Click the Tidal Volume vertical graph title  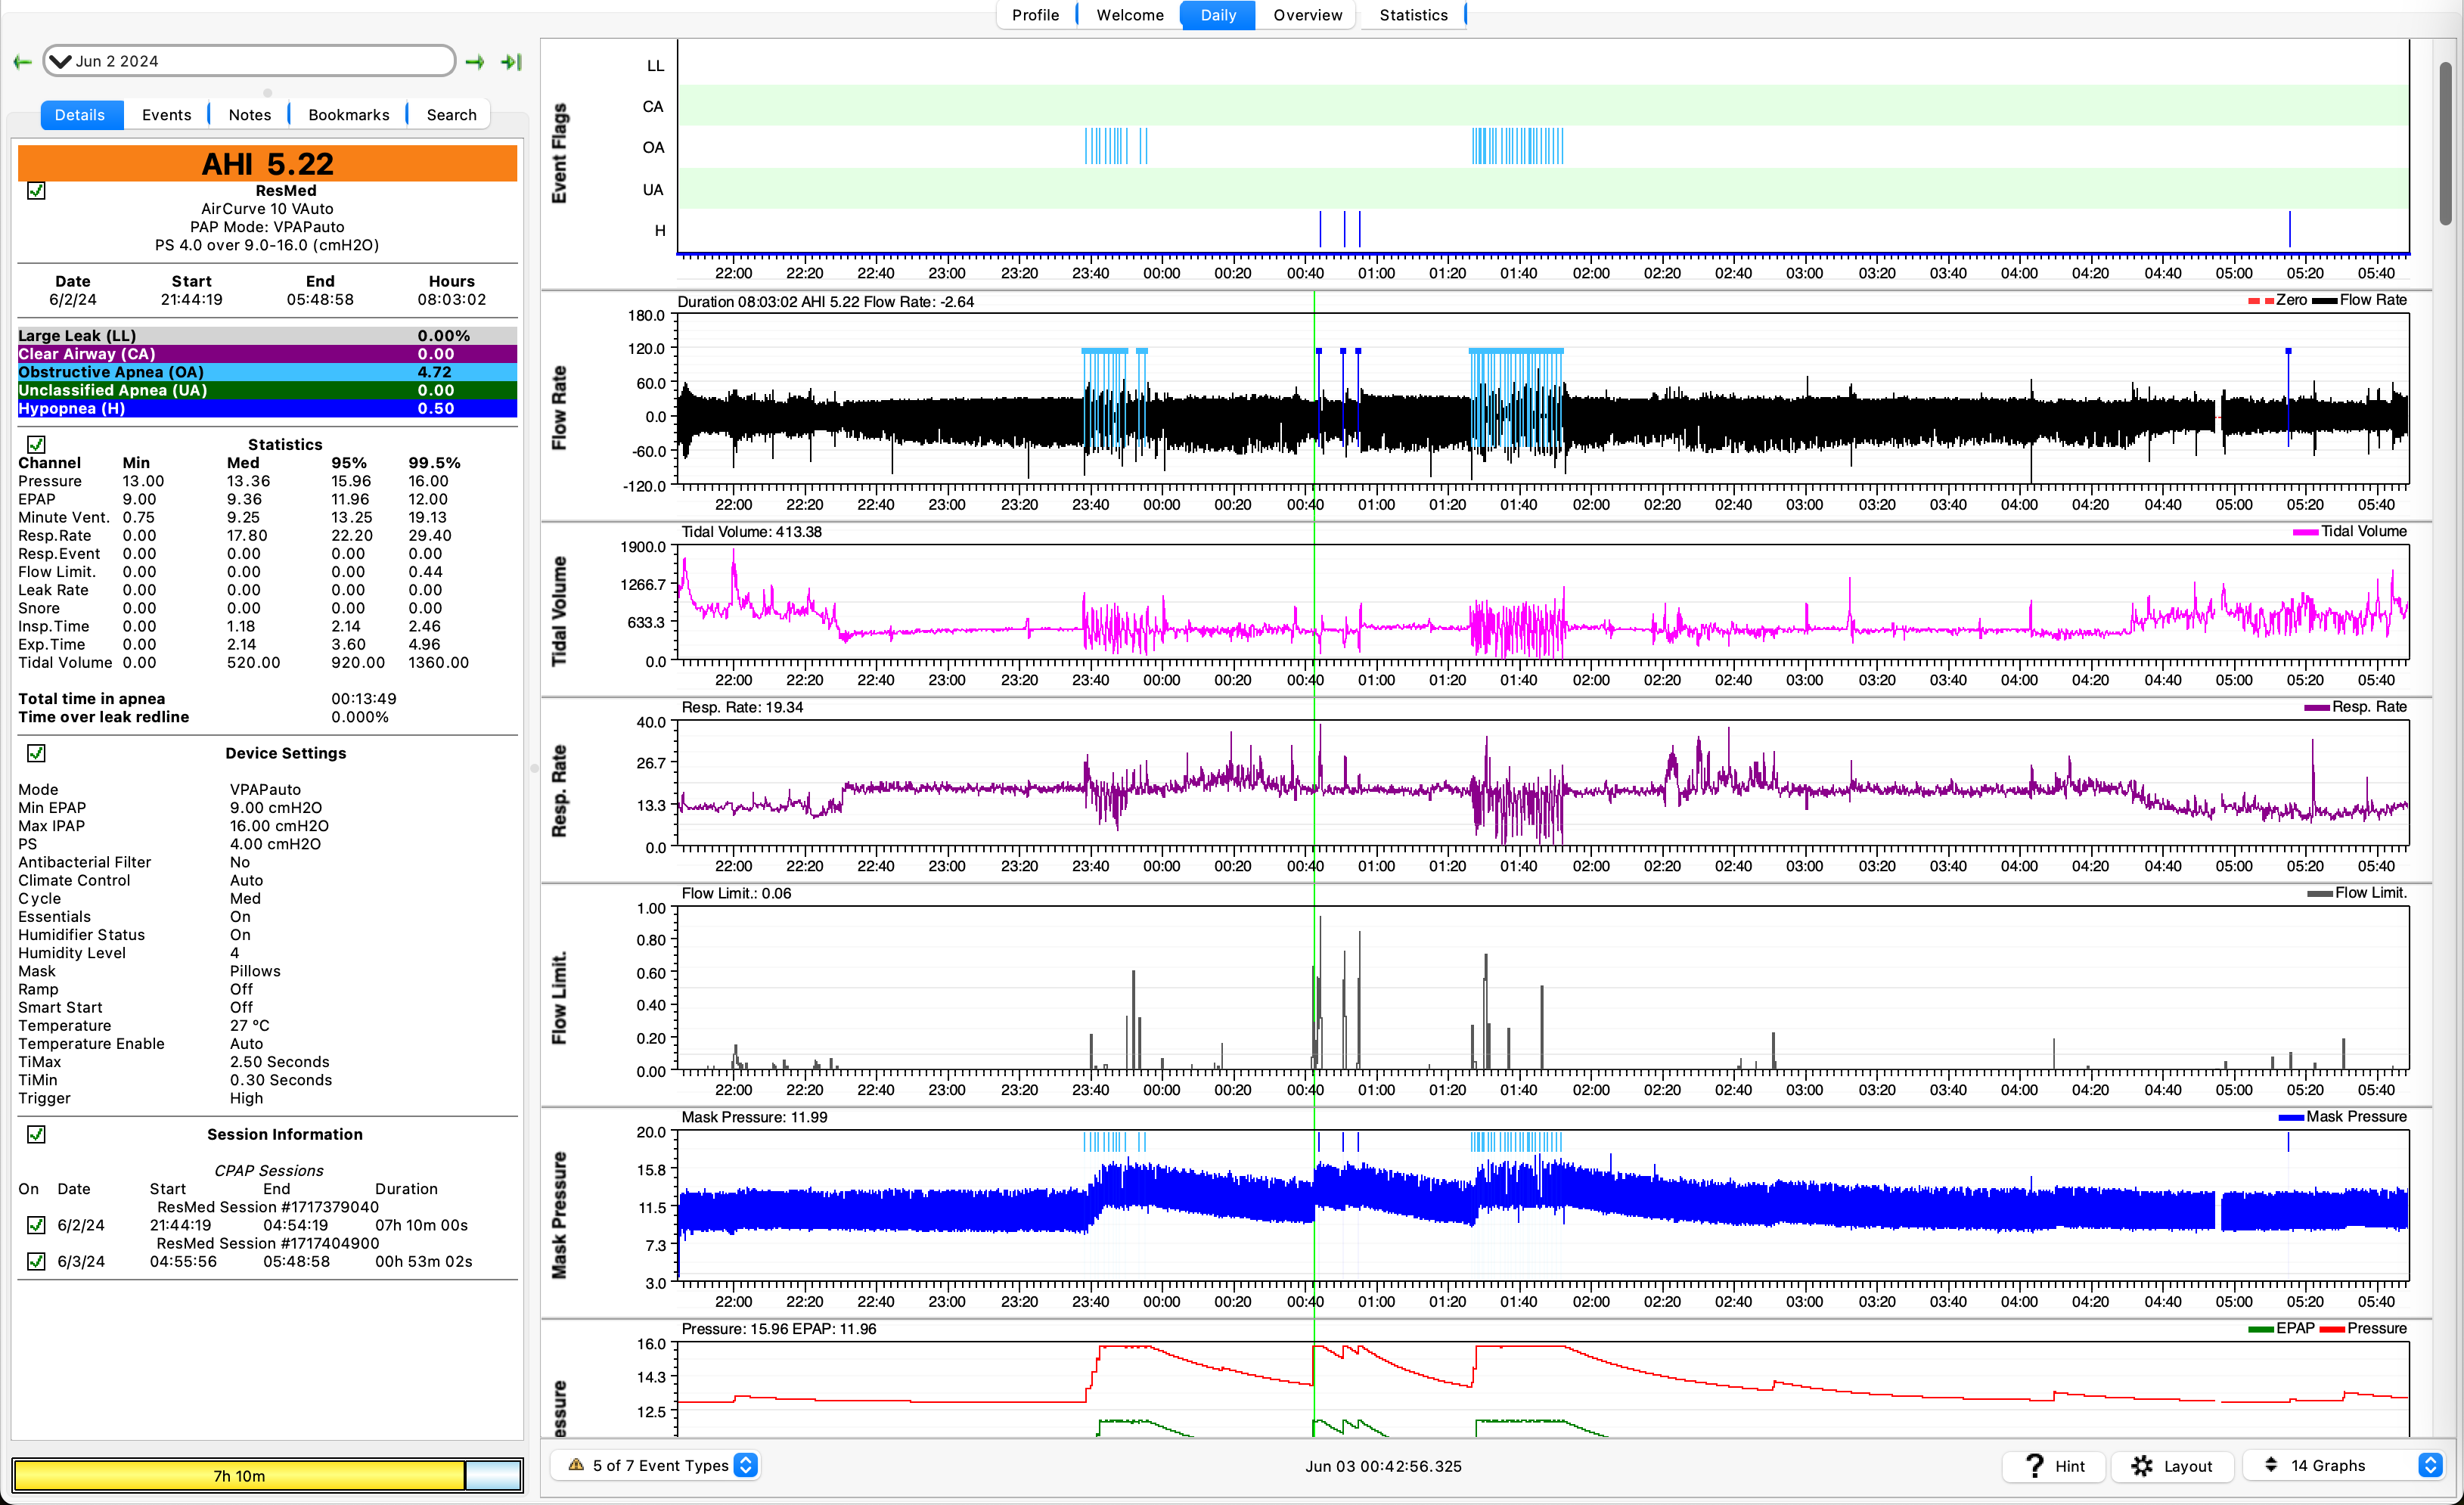click(x=560, y=611)
